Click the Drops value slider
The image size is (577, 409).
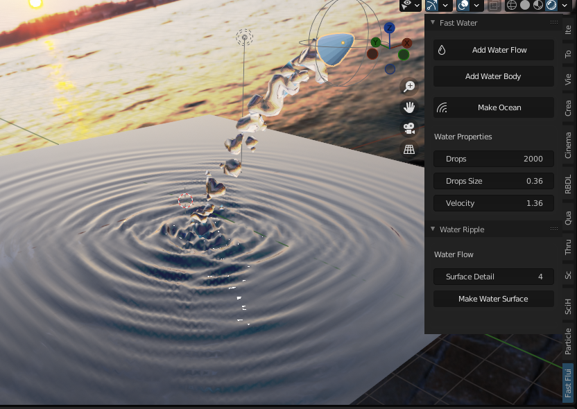(x=493, y=159)
